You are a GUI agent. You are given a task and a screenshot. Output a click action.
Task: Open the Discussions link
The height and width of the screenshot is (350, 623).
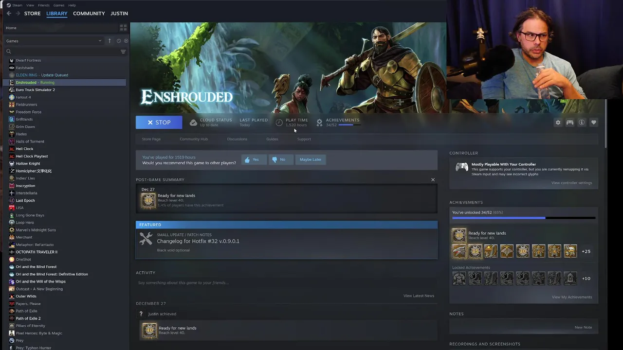click(x=237, y=139)
